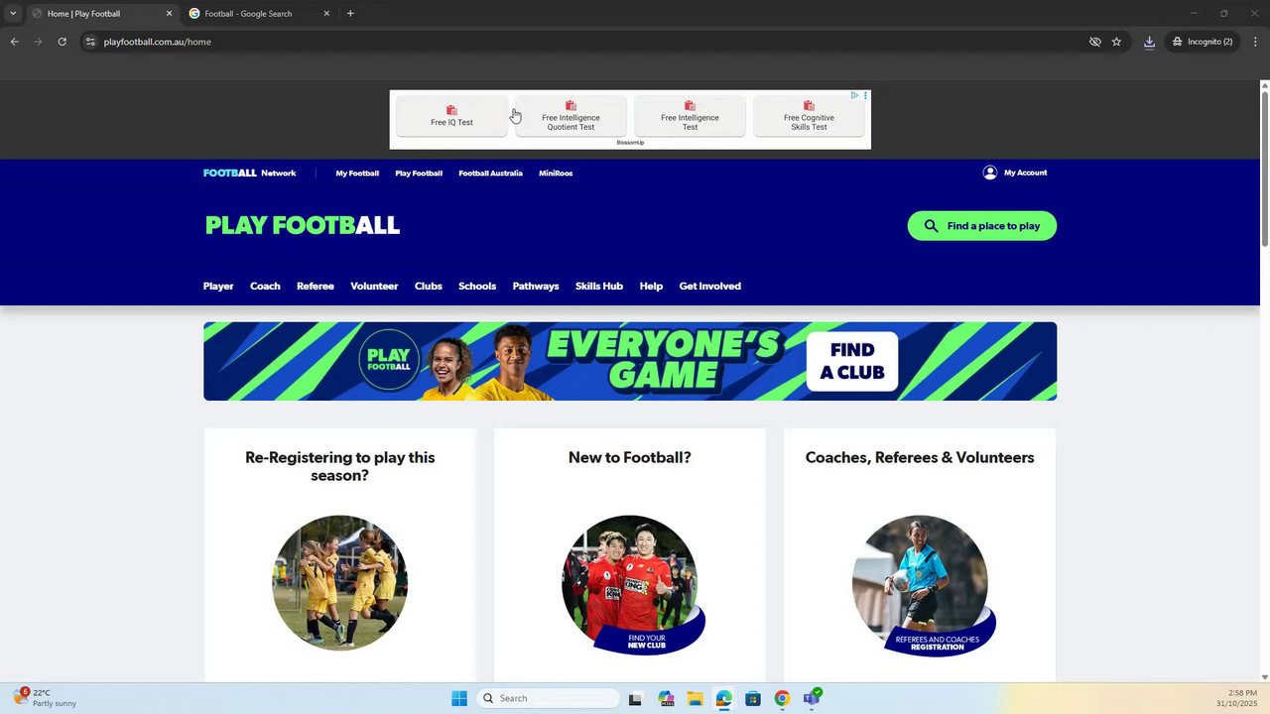Click the tracking protection eye icon

(1095, 42)
